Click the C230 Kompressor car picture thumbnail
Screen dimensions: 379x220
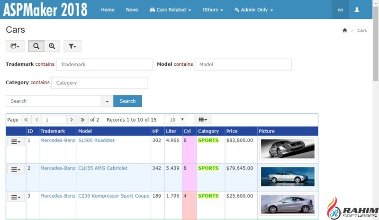[288, 204]
